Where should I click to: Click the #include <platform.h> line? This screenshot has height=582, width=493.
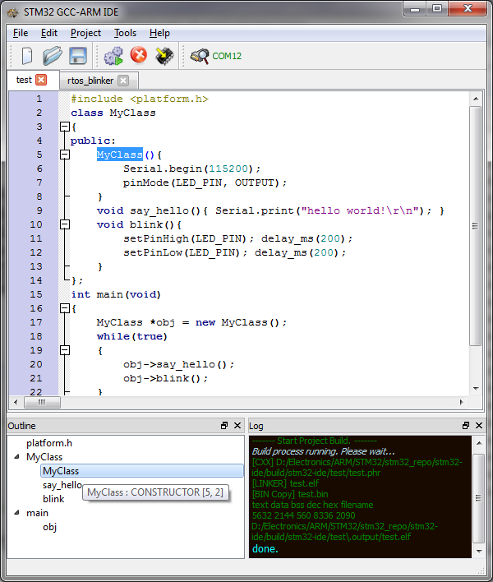[140, 99]
